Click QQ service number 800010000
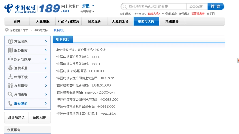This screenshot has width=239, height=134. [97, 71]
